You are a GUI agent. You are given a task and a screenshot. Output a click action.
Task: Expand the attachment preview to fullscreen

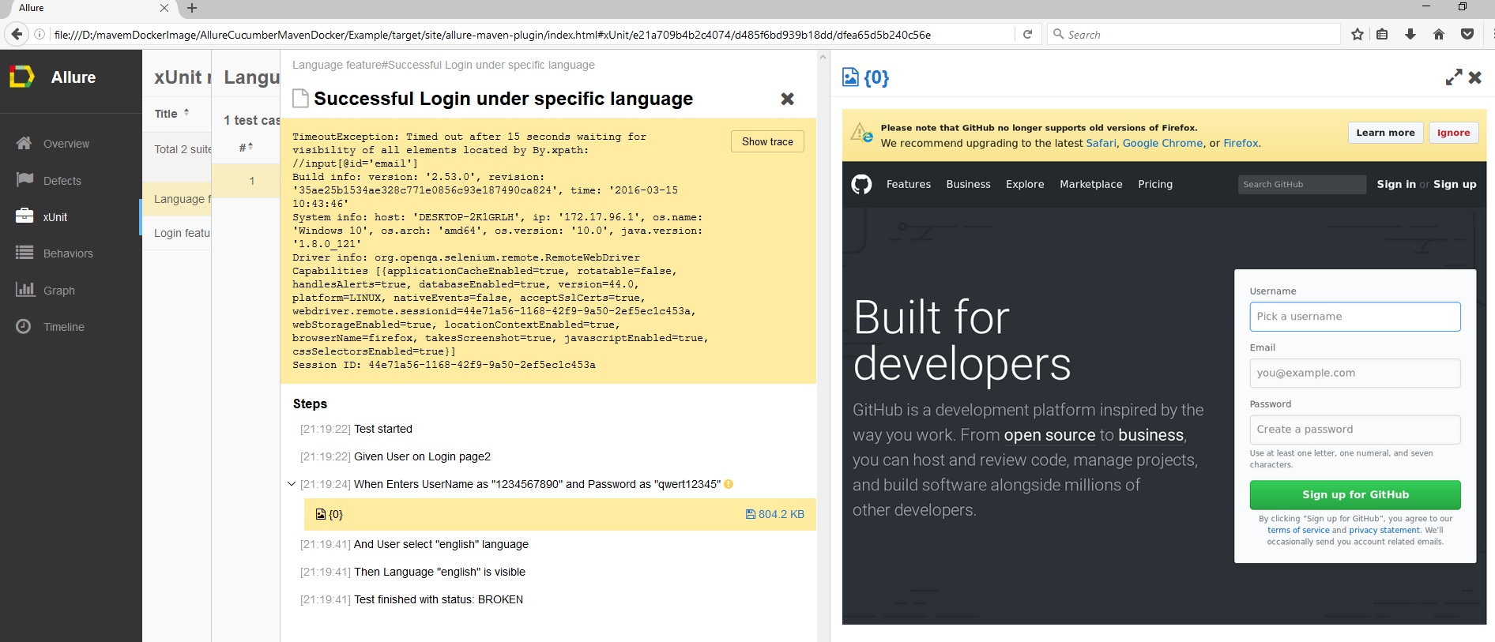1453,77
